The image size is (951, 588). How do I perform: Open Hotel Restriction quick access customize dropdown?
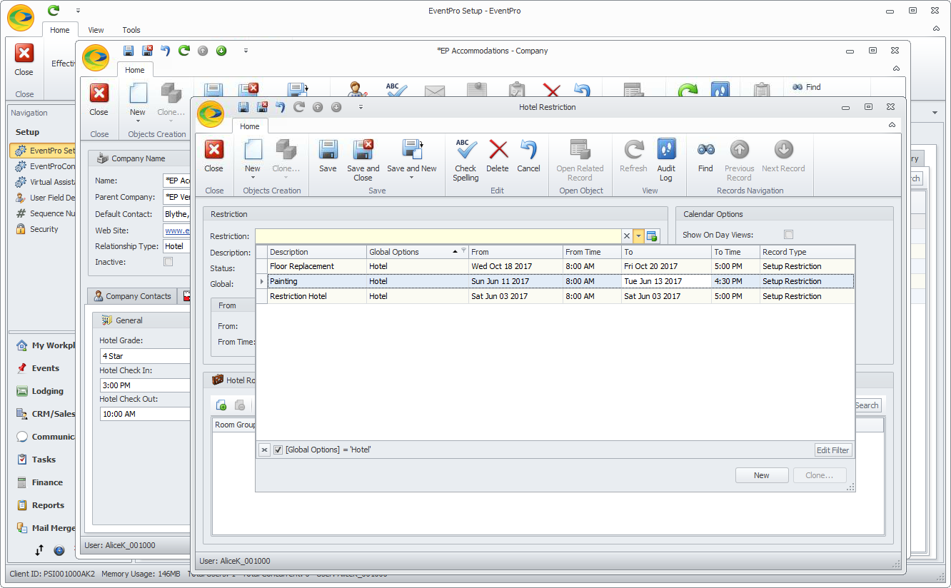point(361,107)
